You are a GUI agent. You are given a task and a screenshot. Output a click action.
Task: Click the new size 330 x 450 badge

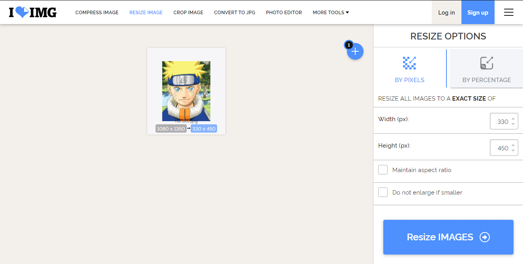pos(204,129)
